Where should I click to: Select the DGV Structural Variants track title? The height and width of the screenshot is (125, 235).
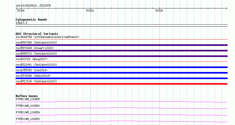[x=37, y=34]
